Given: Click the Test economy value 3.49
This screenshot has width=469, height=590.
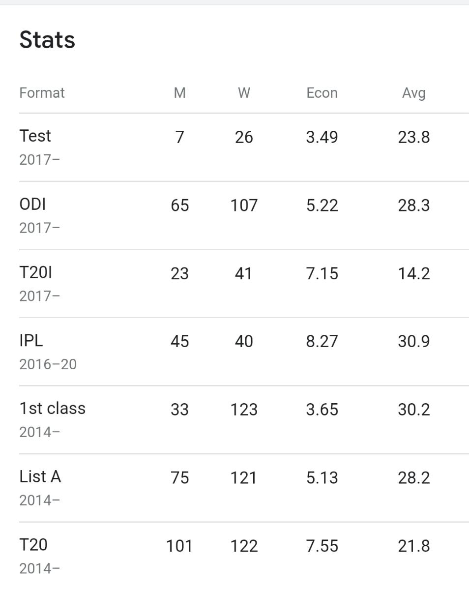Looking at the screenshot, I should point(322,137).
